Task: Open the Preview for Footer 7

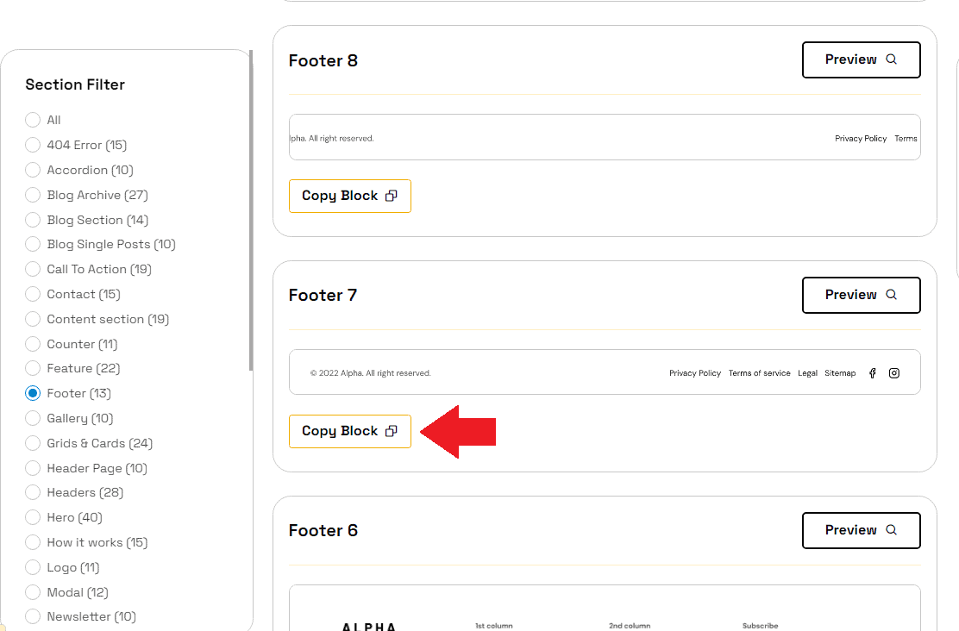Action: click(862, 296)
